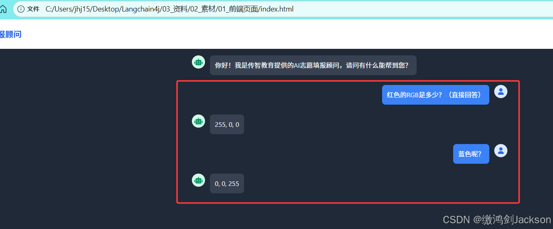Click the robot avatar beside 255, 0, 0
Viewport: 553px width, 229px height.
click(x=198, y=121)
